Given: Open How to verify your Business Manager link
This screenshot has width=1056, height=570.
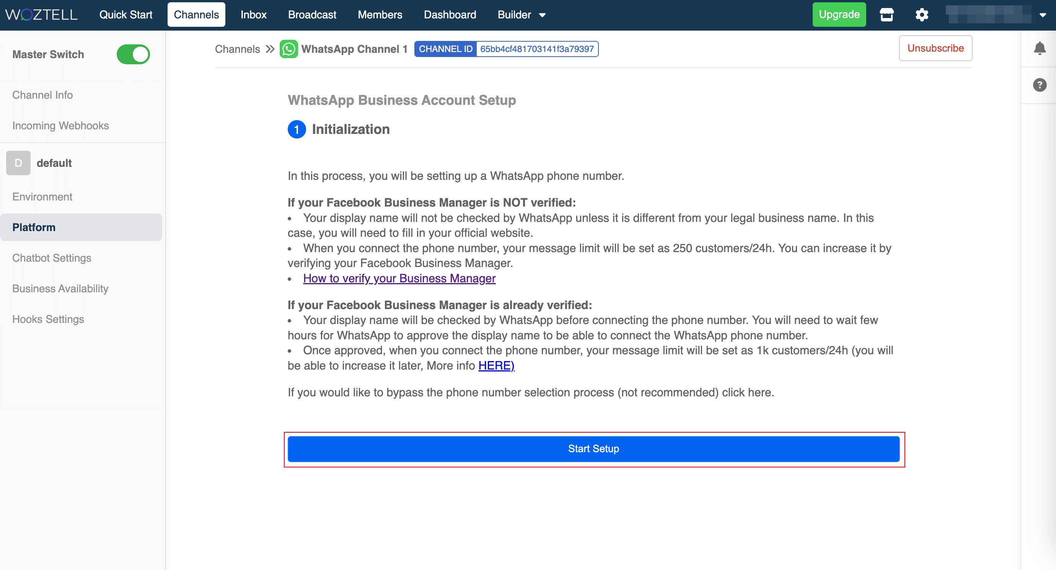Looking at the screenshot, I should click(x=399, y=278).
